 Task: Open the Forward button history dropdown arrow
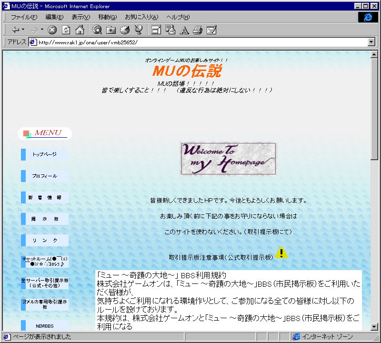[x=42, y=30]
